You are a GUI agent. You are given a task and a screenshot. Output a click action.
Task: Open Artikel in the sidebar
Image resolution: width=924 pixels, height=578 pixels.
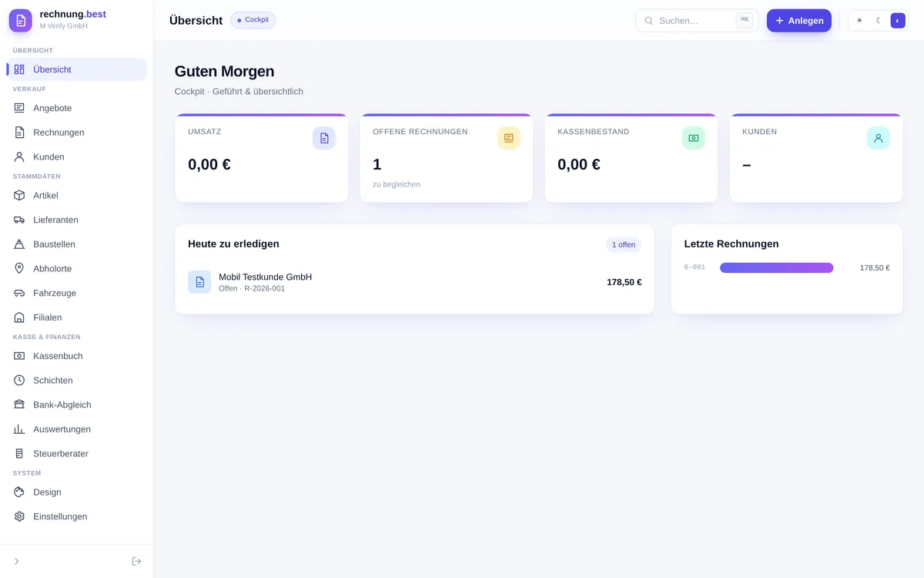(77, 195)
